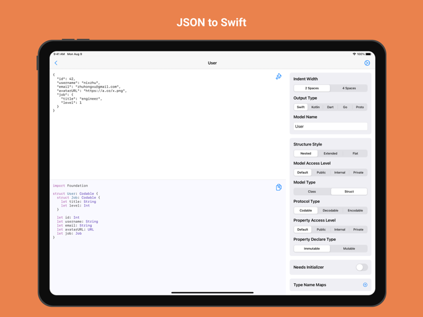This screenshot has width=423, height=317.
Task: Open the Type Name Maps row
Action: [331, 284]
